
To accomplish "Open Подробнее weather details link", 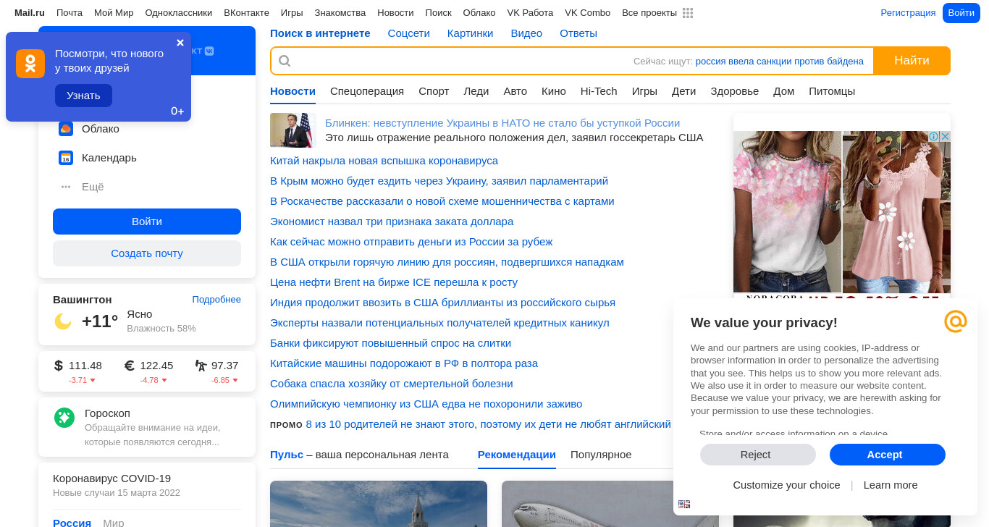I will [x=216, y=300].
